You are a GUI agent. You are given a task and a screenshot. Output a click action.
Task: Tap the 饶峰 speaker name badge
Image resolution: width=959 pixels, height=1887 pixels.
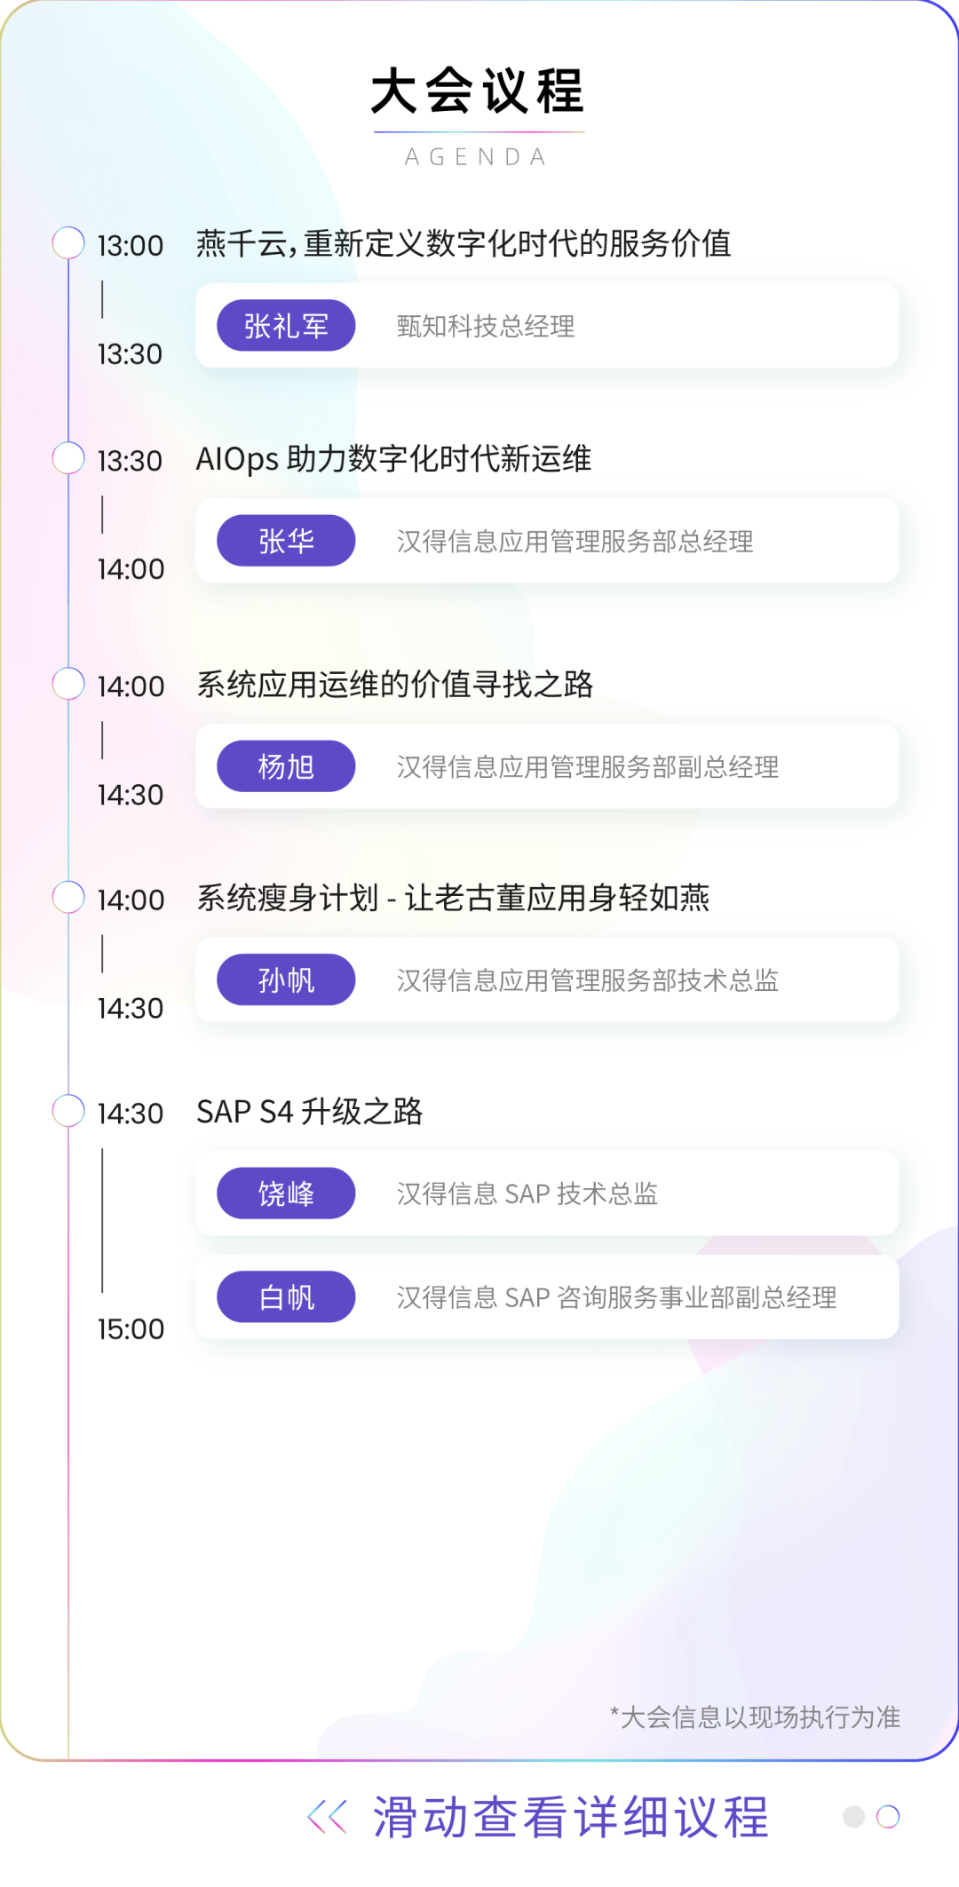tap(286, 1193)
